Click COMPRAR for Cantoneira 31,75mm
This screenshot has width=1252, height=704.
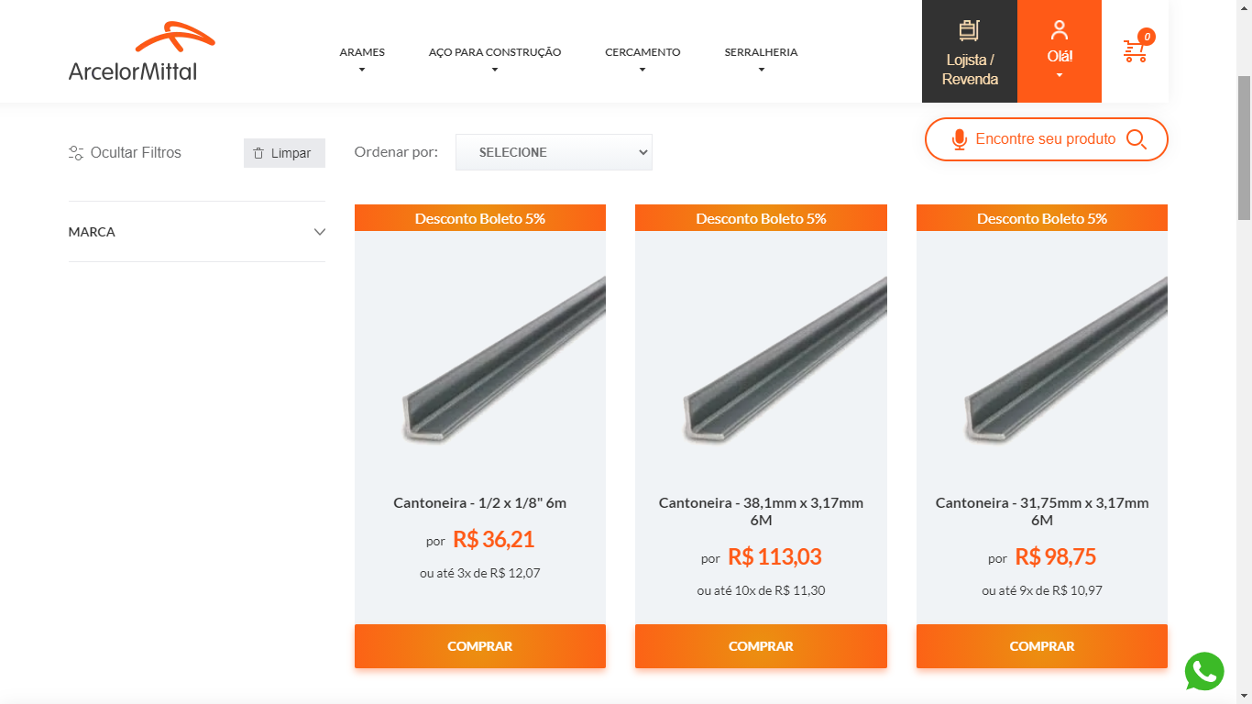pyautogui.click(x=1042, y=646)
